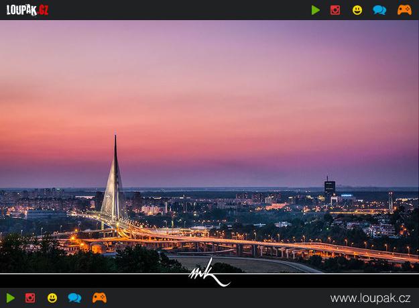Screen dimensions: 419x308
Task: Click empty area of bottom footer bar
Action: (x=215, y=298)
